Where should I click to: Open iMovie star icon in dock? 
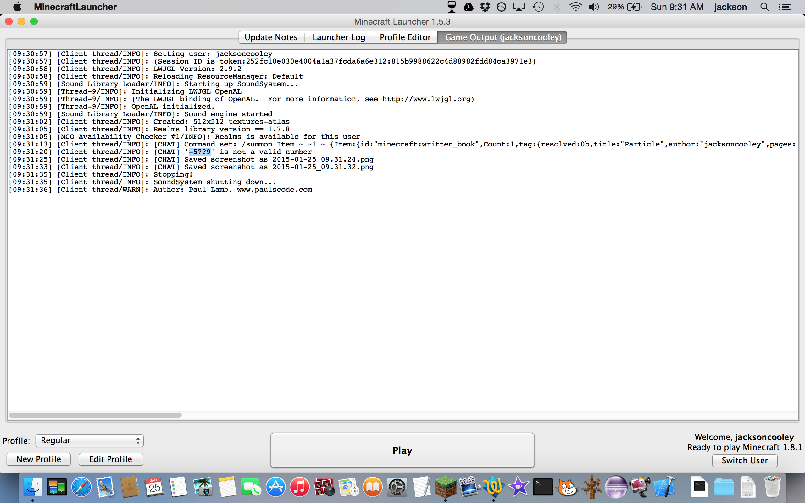click(518, 487)
